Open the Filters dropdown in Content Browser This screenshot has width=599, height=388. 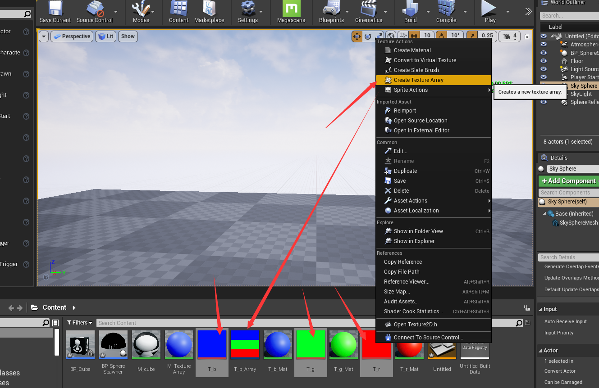pyautogui.click(x=80, y=323)
